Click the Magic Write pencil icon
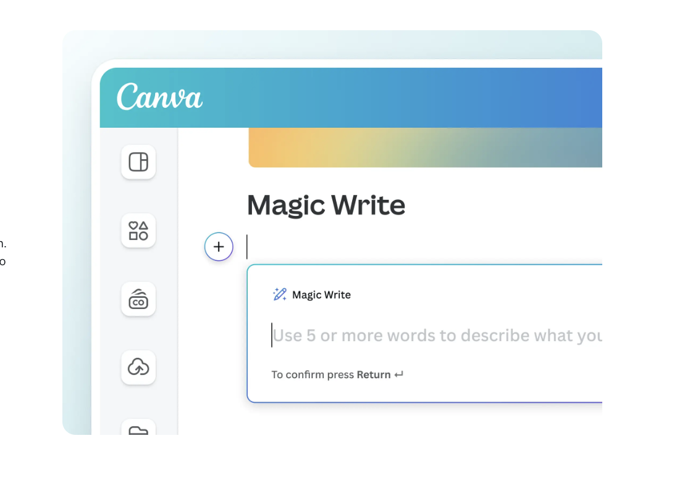Image resolution: width=677 pixels, height=491 pixels. 280,294
